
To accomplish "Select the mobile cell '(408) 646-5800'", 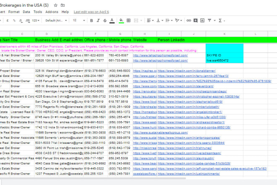I will click(x=120, y=71).
